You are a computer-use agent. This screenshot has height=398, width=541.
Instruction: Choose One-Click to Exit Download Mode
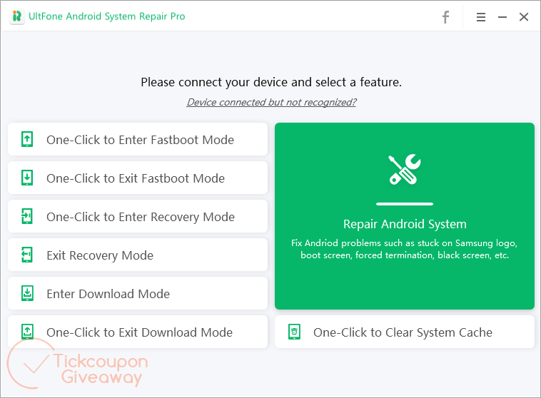138,332
